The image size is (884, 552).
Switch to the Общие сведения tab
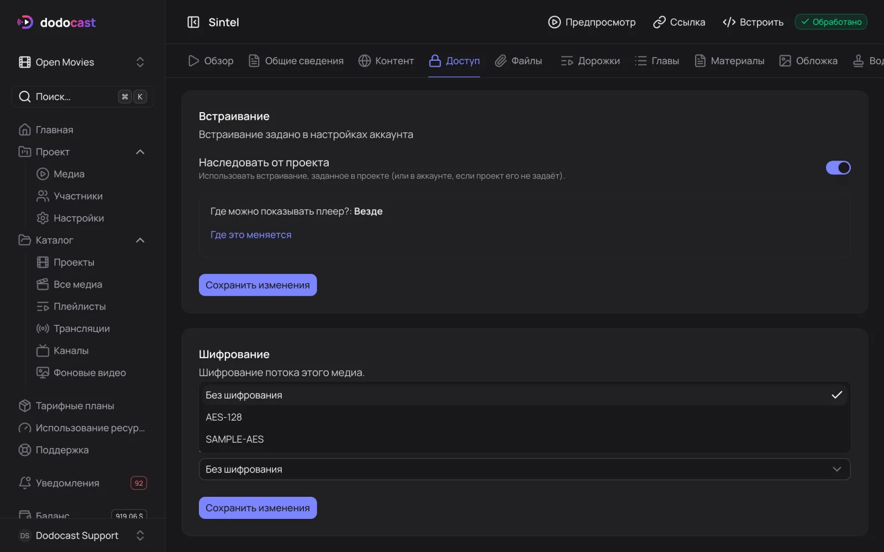click(x=296, y=61)
